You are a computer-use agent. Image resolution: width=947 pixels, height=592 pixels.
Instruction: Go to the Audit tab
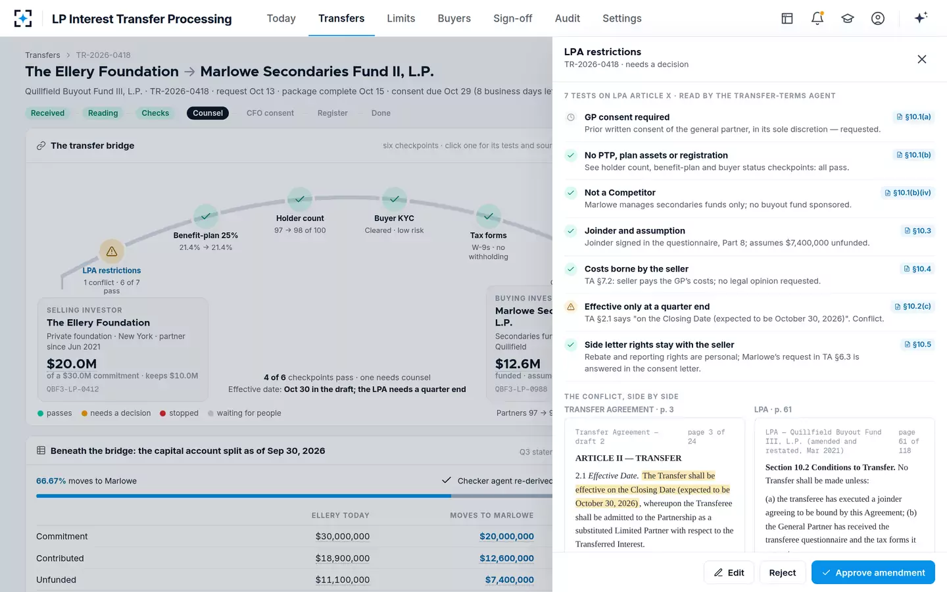click(x=568, y=18)
